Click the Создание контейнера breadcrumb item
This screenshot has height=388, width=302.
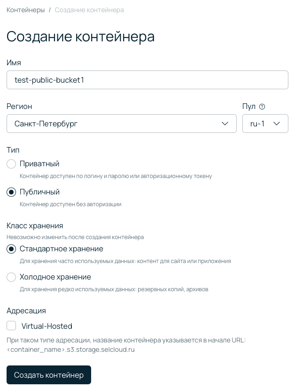click(x=89, y=9)
